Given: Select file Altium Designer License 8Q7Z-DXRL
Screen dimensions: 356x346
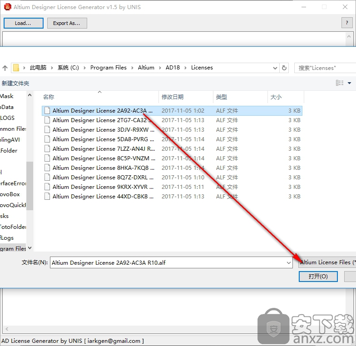Looking at the screenshot, I should 172,177.
